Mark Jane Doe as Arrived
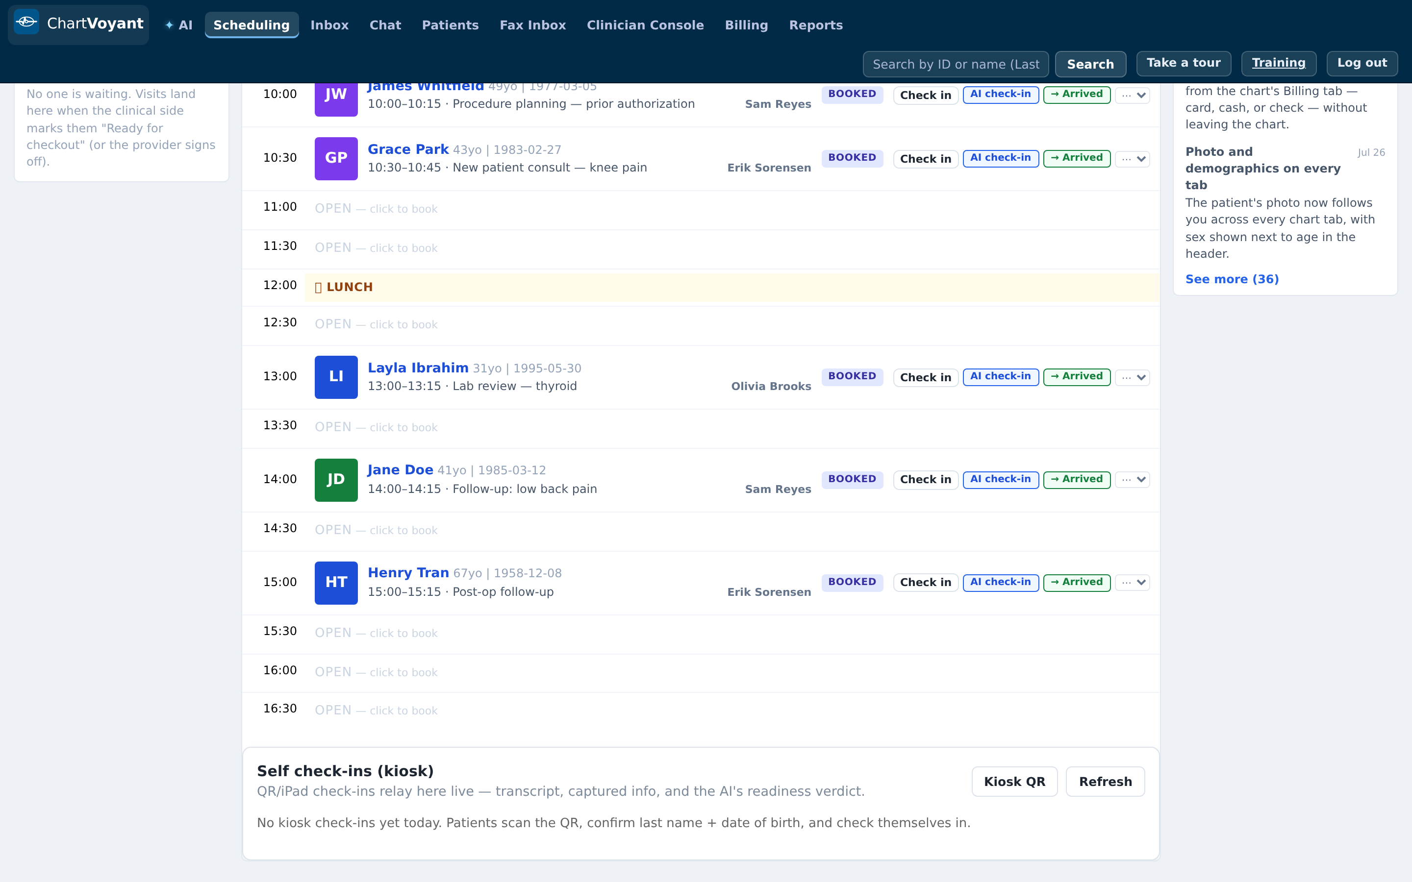This screenshot has height=882, width=1412. [x=1077, y=480]
